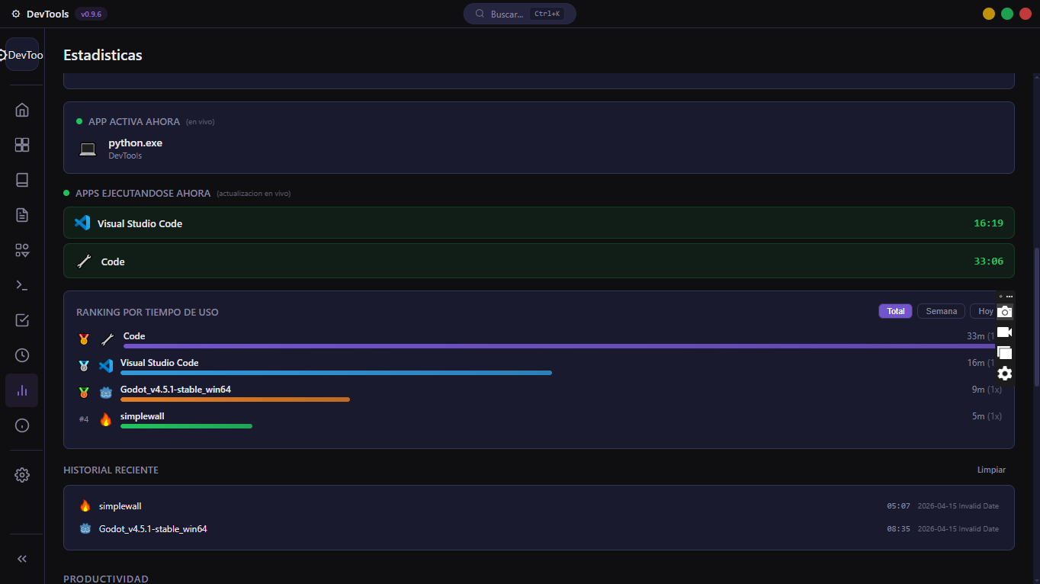Open the four-squares dashboard icon in sidebar
Screen dimensions: 1040x584
22,145
